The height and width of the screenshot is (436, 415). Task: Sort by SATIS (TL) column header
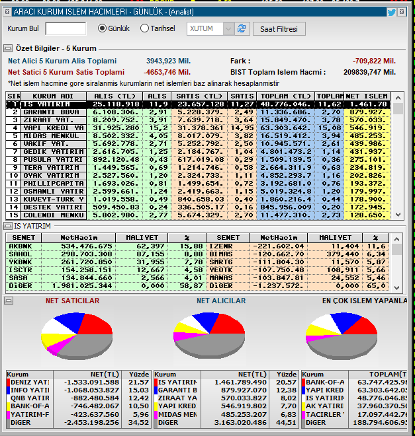point(199,96)
